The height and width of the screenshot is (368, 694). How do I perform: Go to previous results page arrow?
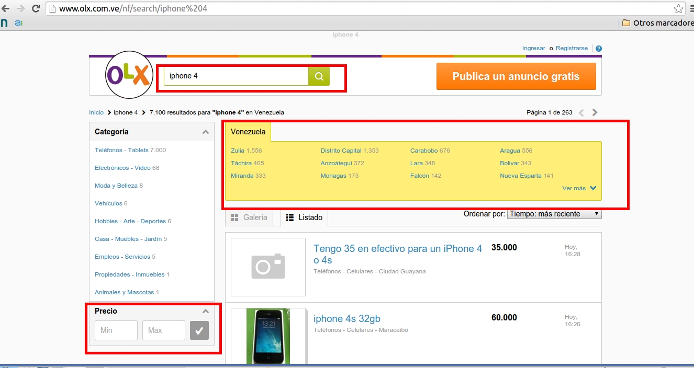click(581, 112)
